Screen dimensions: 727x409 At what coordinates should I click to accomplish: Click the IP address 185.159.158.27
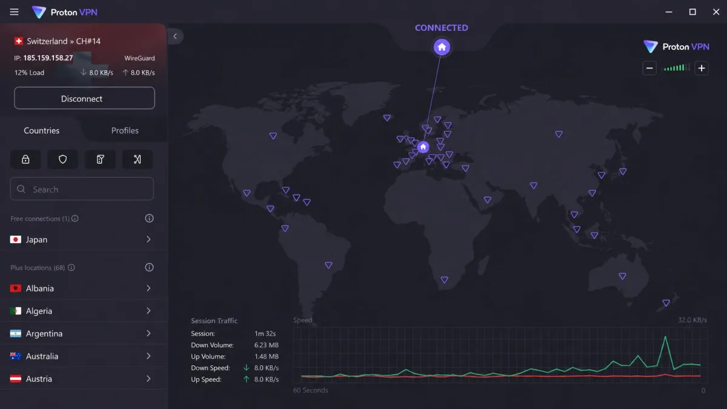tap(48, 58)
